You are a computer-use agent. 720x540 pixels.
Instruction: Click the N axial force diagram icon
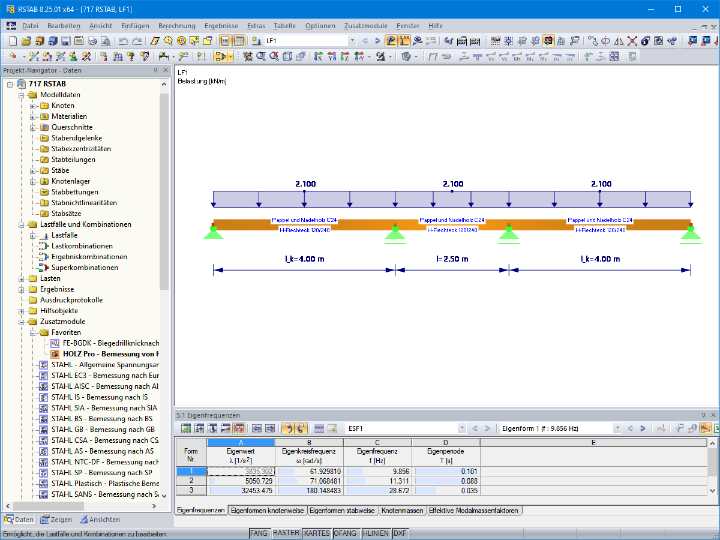[x=477, y=56]
